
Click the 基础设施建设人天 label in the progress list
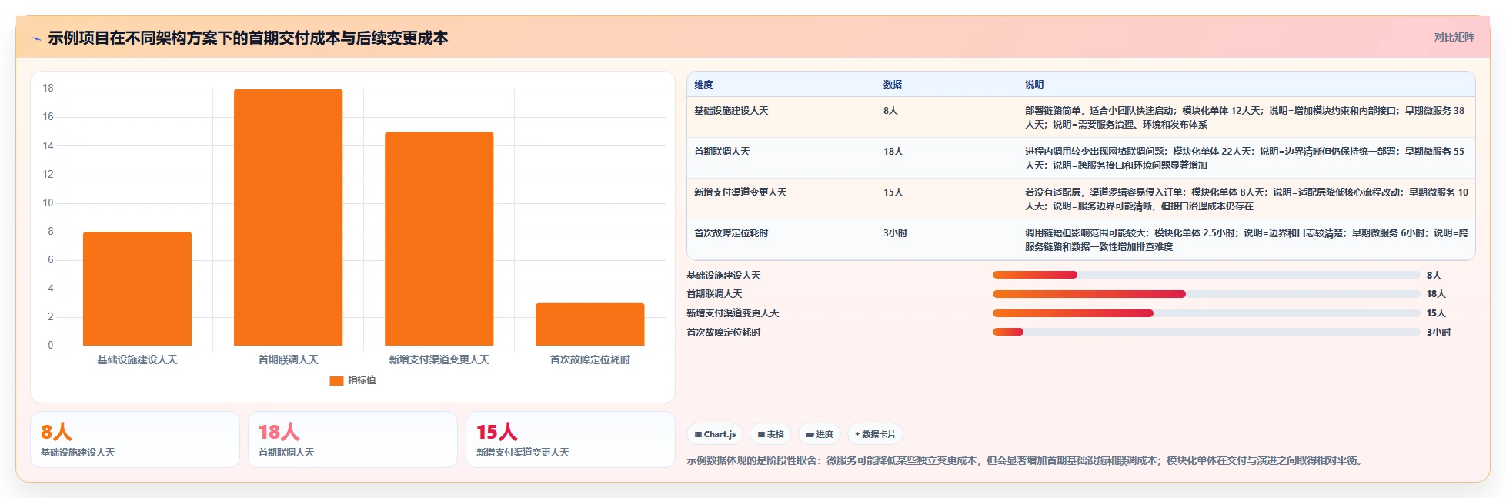723,276
